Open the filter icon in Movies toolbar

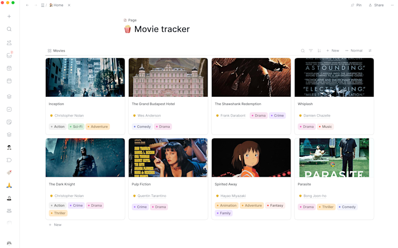click(310, 51)
